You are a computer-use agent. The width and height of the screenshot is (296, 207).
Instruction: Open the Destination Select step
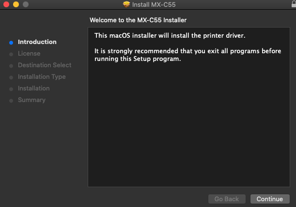(x=45, y=65)
